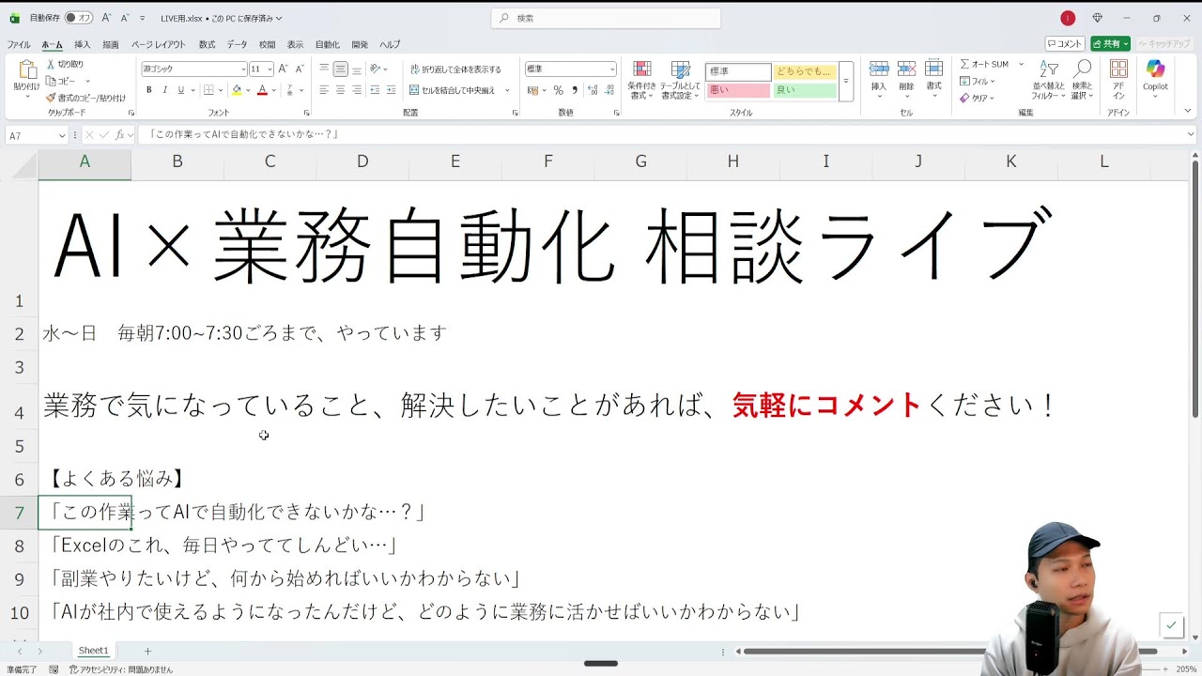1202x676 pixels.
Task: Open the number format dropdown 標準
Action: click(x=612, y=69)
